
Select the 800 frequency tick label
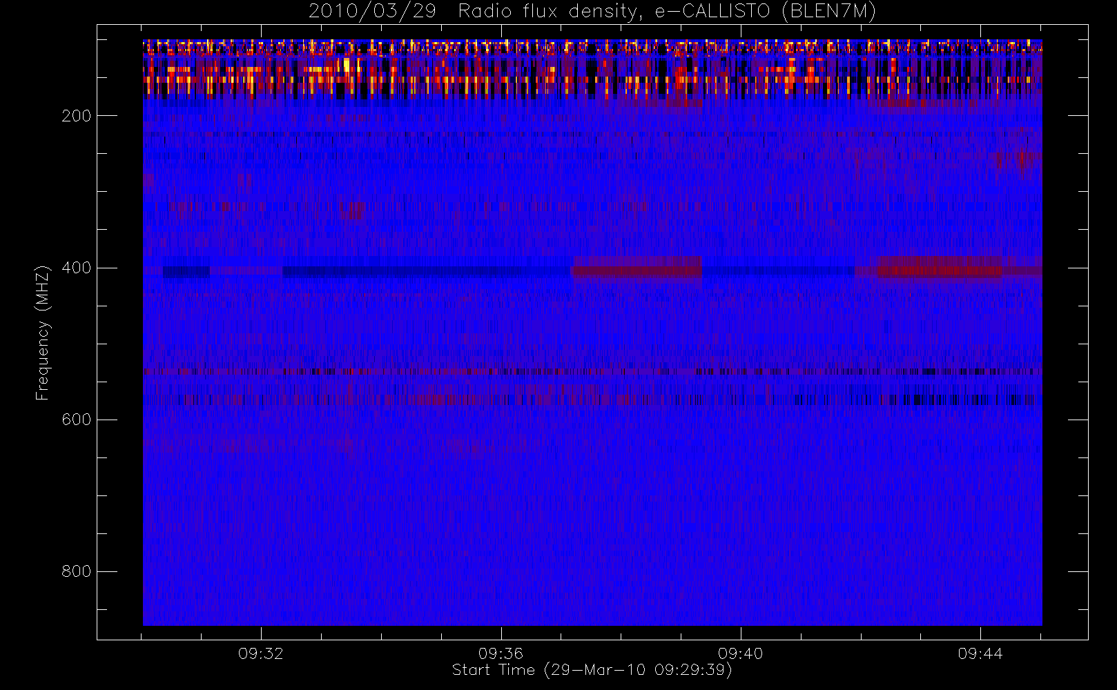tap(77, 571)
